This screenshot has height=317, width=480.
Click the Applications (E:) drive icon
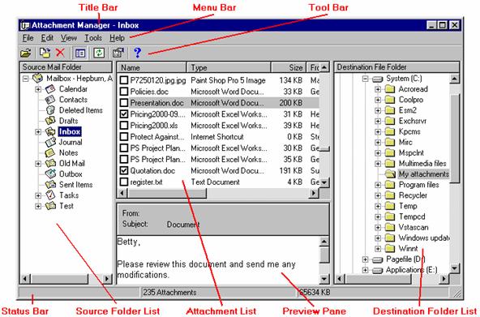(x=378, y=271)
